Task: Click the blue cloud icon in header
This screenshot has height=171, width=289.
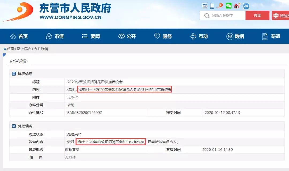Action: (x=246, y=6)
